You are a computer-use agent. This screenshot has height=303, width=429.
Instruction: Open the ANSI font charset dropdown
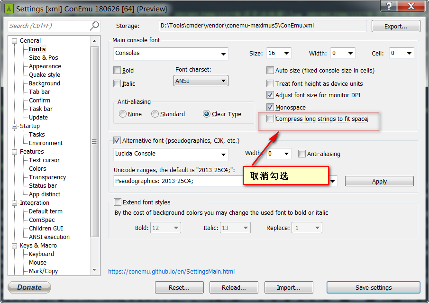pyautogui.click(x=201, y=81)
